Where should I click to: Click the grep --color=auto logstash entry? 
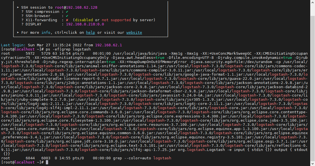142,158
